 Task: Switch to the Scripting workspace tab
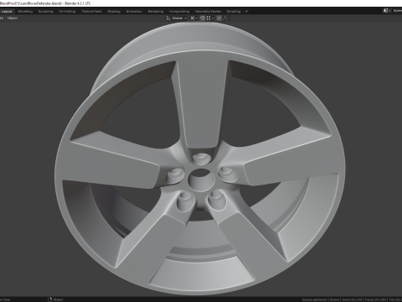(234, 12)
